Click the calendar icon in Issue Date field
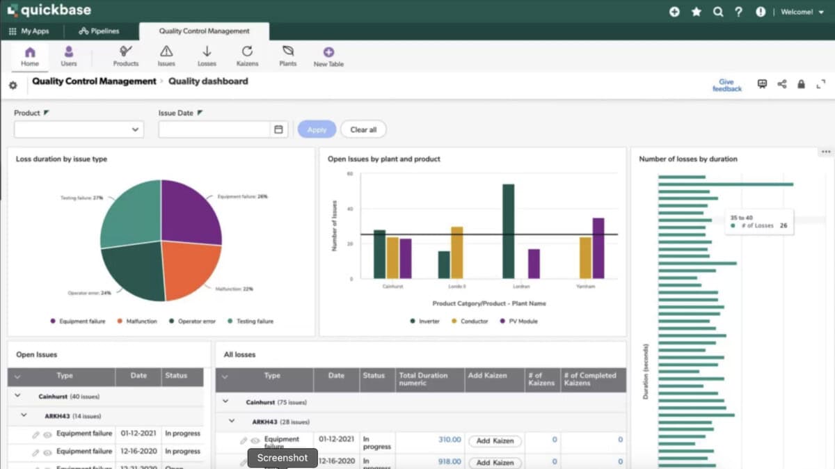The height and width of the screenshot is (469, 835). click(x=278, y=129)
